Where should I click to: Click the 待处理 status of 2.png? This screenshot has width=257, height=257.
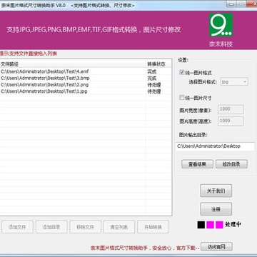(154, 85)
